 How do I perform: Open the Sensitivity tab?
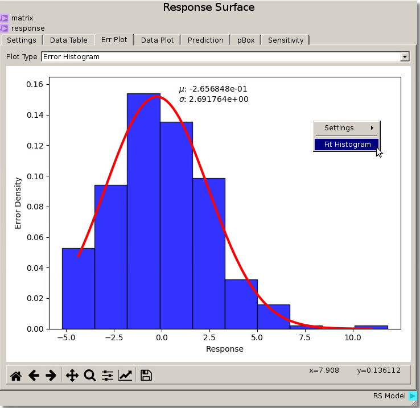click(286, 40)
